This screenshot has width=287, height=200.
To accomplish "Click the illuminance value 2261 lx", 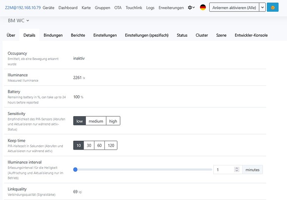I will pyautogui.click(x=79, y=77).
